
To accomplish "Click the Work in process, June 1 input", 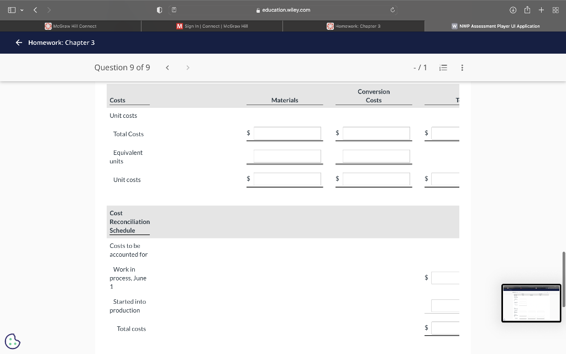I will [x=445, y=278].
